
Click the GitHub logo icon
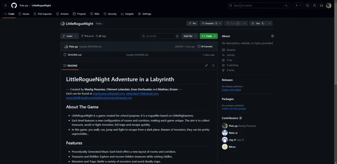(14, 5)
